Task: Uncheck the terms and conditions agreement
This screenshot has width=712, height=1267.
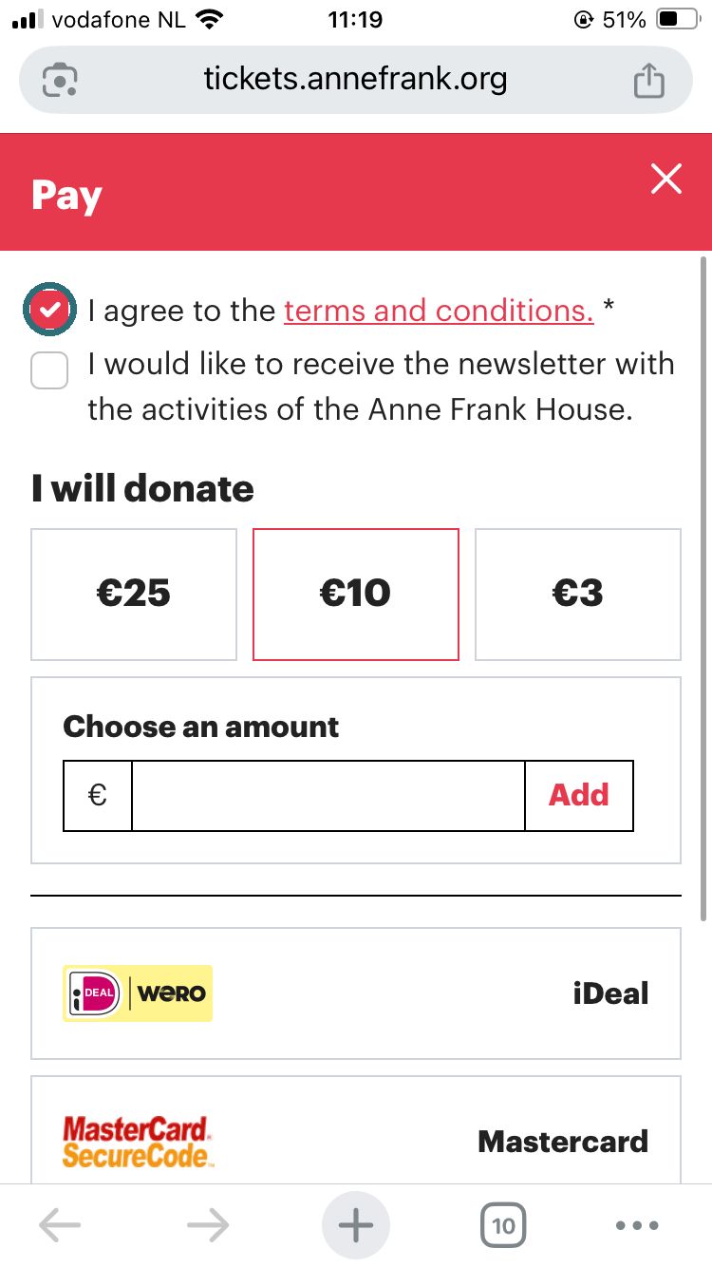Action: (49, 309)
